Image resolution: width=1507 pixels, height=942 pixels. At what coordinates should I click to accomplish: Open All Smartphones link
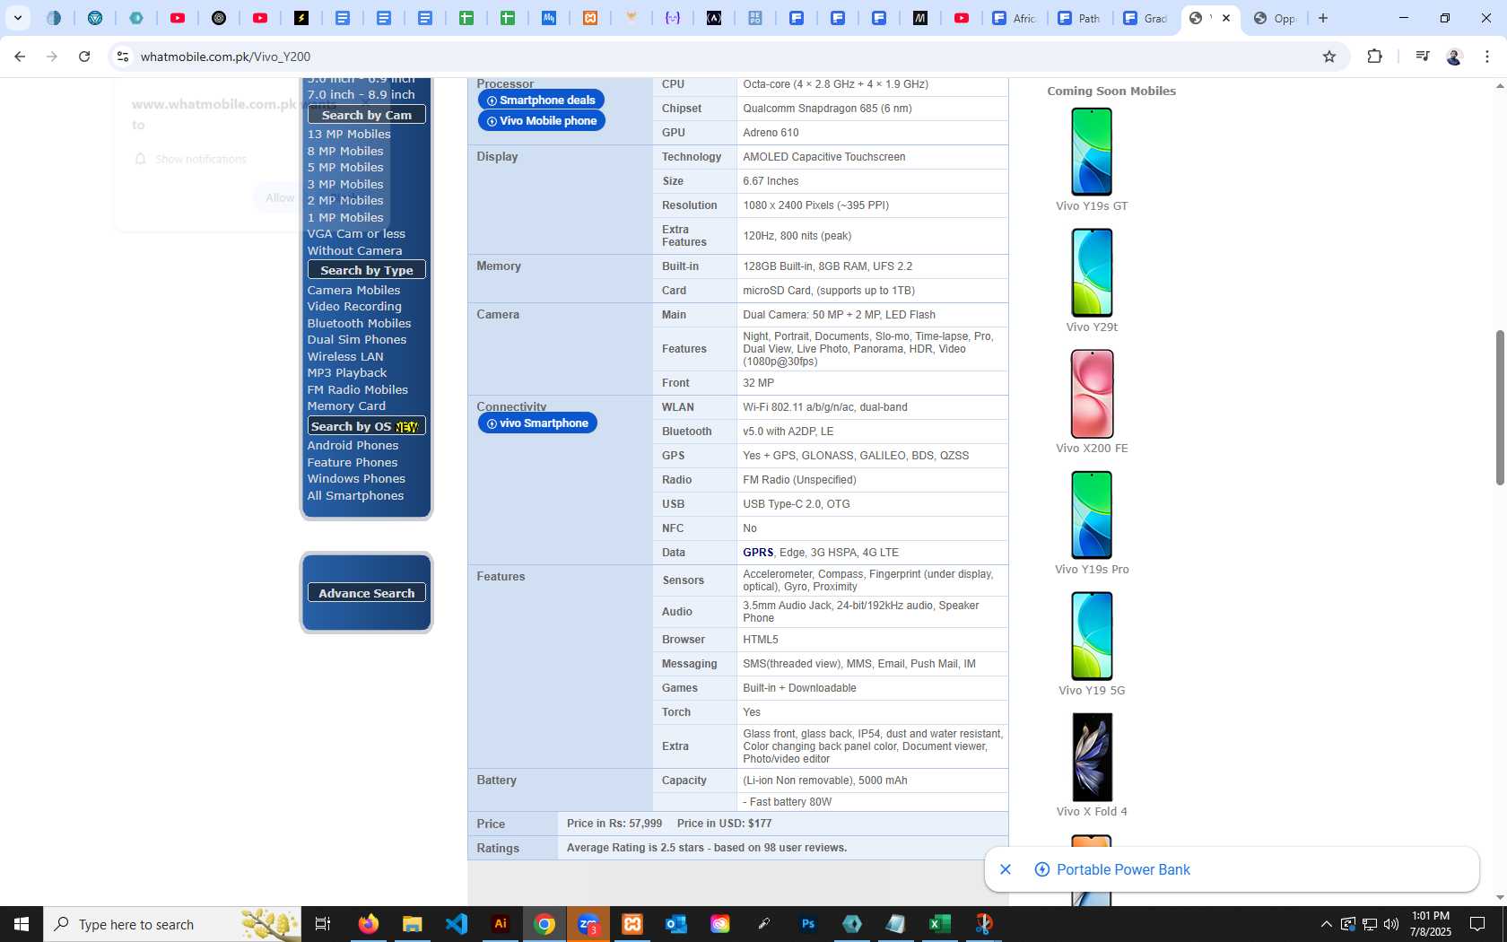(x=355, y=496)
